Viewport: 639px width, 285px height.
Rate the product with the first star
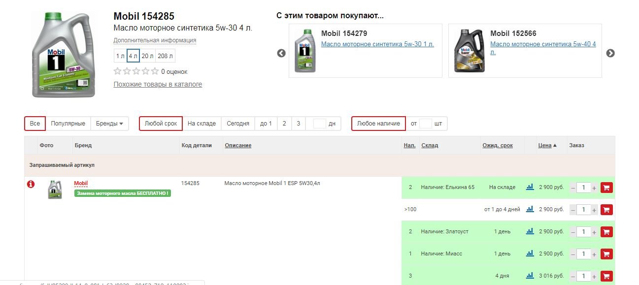point(118,71)
